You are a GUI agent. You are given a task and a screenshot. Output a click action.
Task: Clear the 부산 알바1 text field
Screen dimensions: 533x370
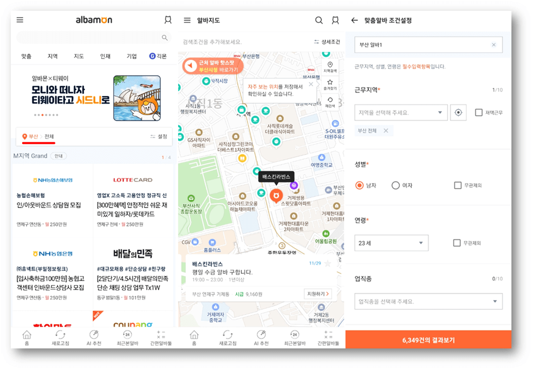tap(493, 45)
